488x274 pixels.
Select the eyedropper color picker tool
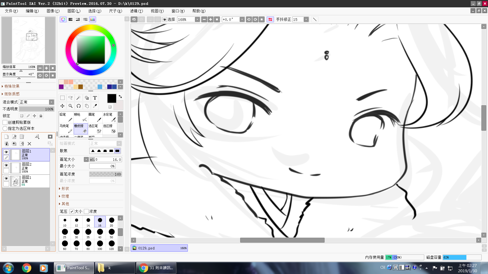pos(95,106)
